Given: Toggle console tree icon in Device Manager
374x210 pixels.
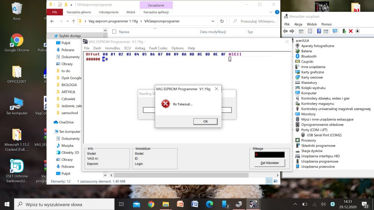Looking at the screenshot, I should pos(301,31).
